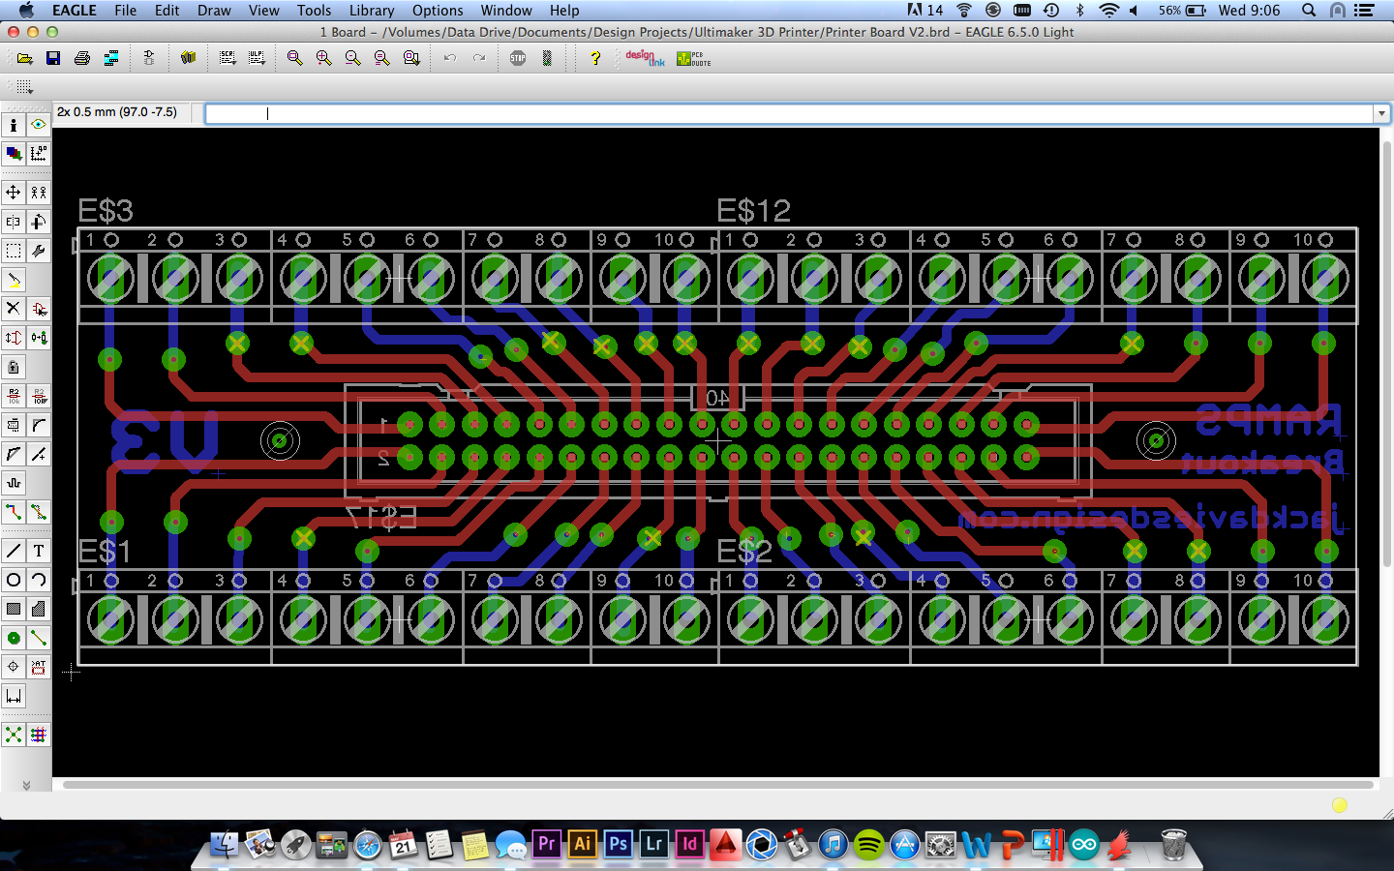1394x871 pixels.
Task: Open the Library menu
Action: click(x=372, y=11)
